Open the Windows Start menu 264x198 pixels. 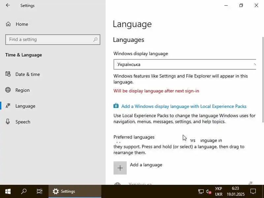point(8,191)
